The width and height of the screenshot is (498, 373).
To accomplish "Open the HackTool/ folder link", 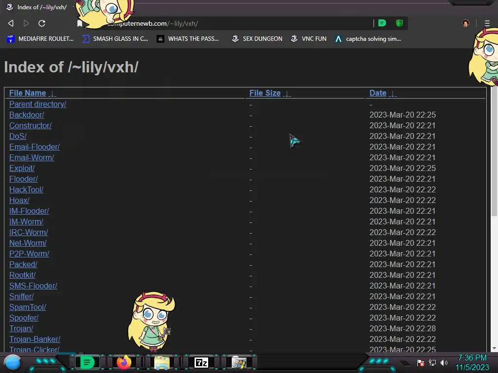I will (x=26, y=190).
